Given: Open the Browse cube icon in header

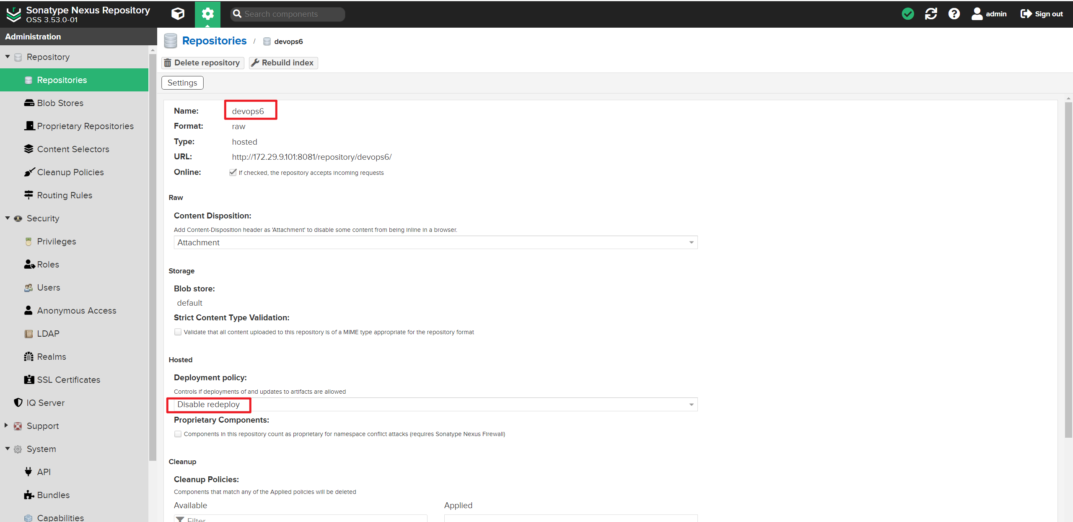Looking at the screenshot, I should coord(178,14).
